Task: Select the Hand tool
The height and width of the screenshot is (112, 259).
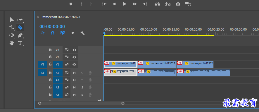Action: point(12,43)
